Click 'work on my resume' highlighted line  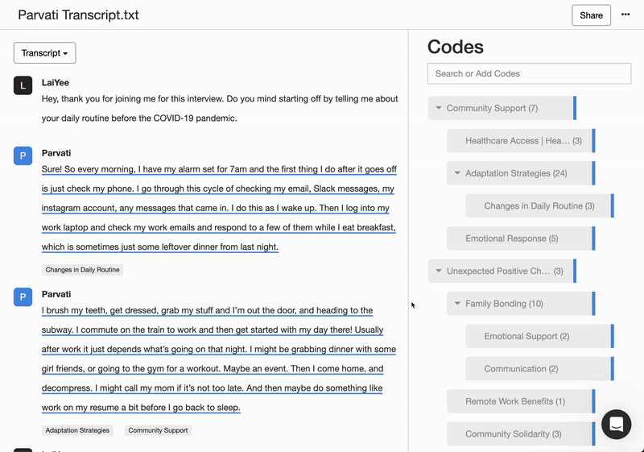coord(141,408)
